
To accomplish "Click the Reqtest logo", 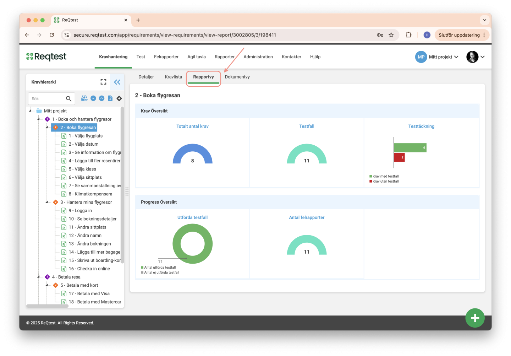I will [46, 57].
